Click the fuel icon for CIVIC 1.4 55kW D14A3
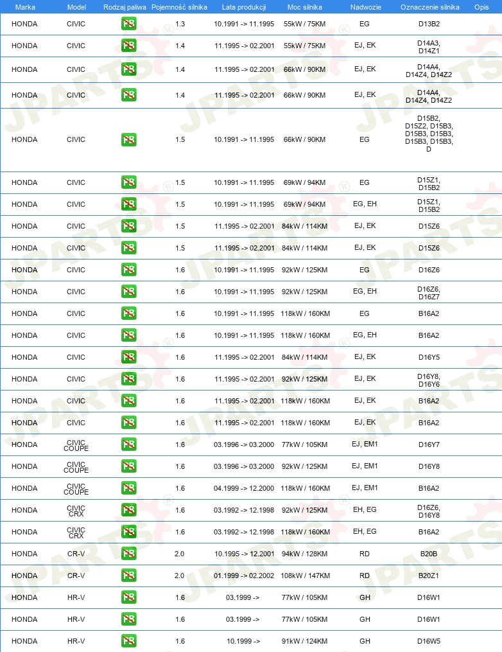502x652 pixels. coord(129,46)
